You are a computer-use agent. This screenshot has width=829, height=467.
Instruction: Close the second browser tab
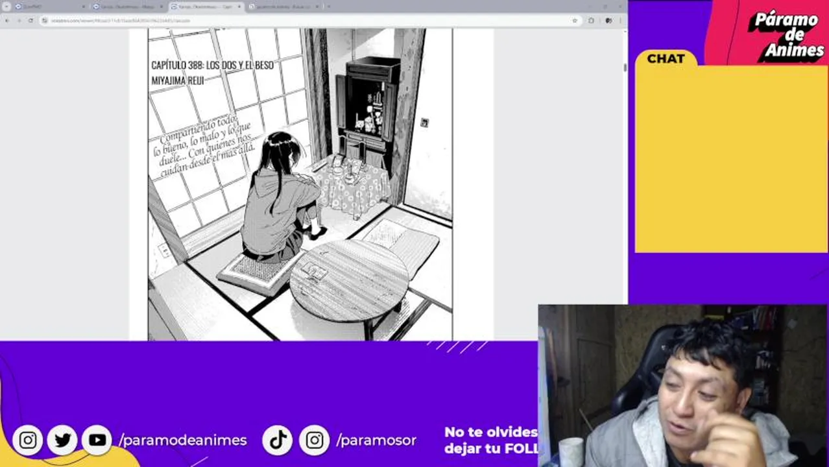pyautogui.click(x=161, y=6)
